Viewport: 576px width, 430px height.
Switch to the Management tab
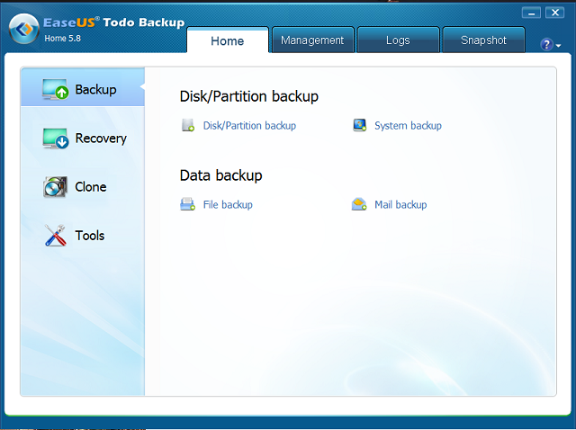(312, 40)
